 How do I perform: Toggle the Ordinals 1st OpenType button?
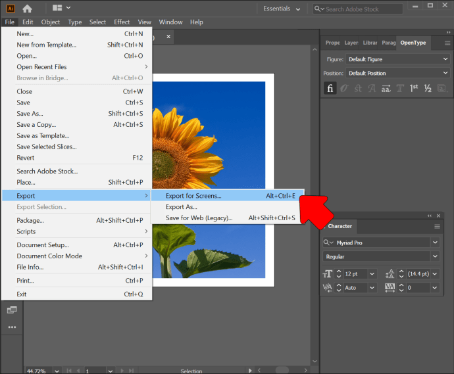click(x=414, y=89)
